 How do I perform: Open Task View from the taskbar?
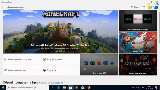pos(52,87)
